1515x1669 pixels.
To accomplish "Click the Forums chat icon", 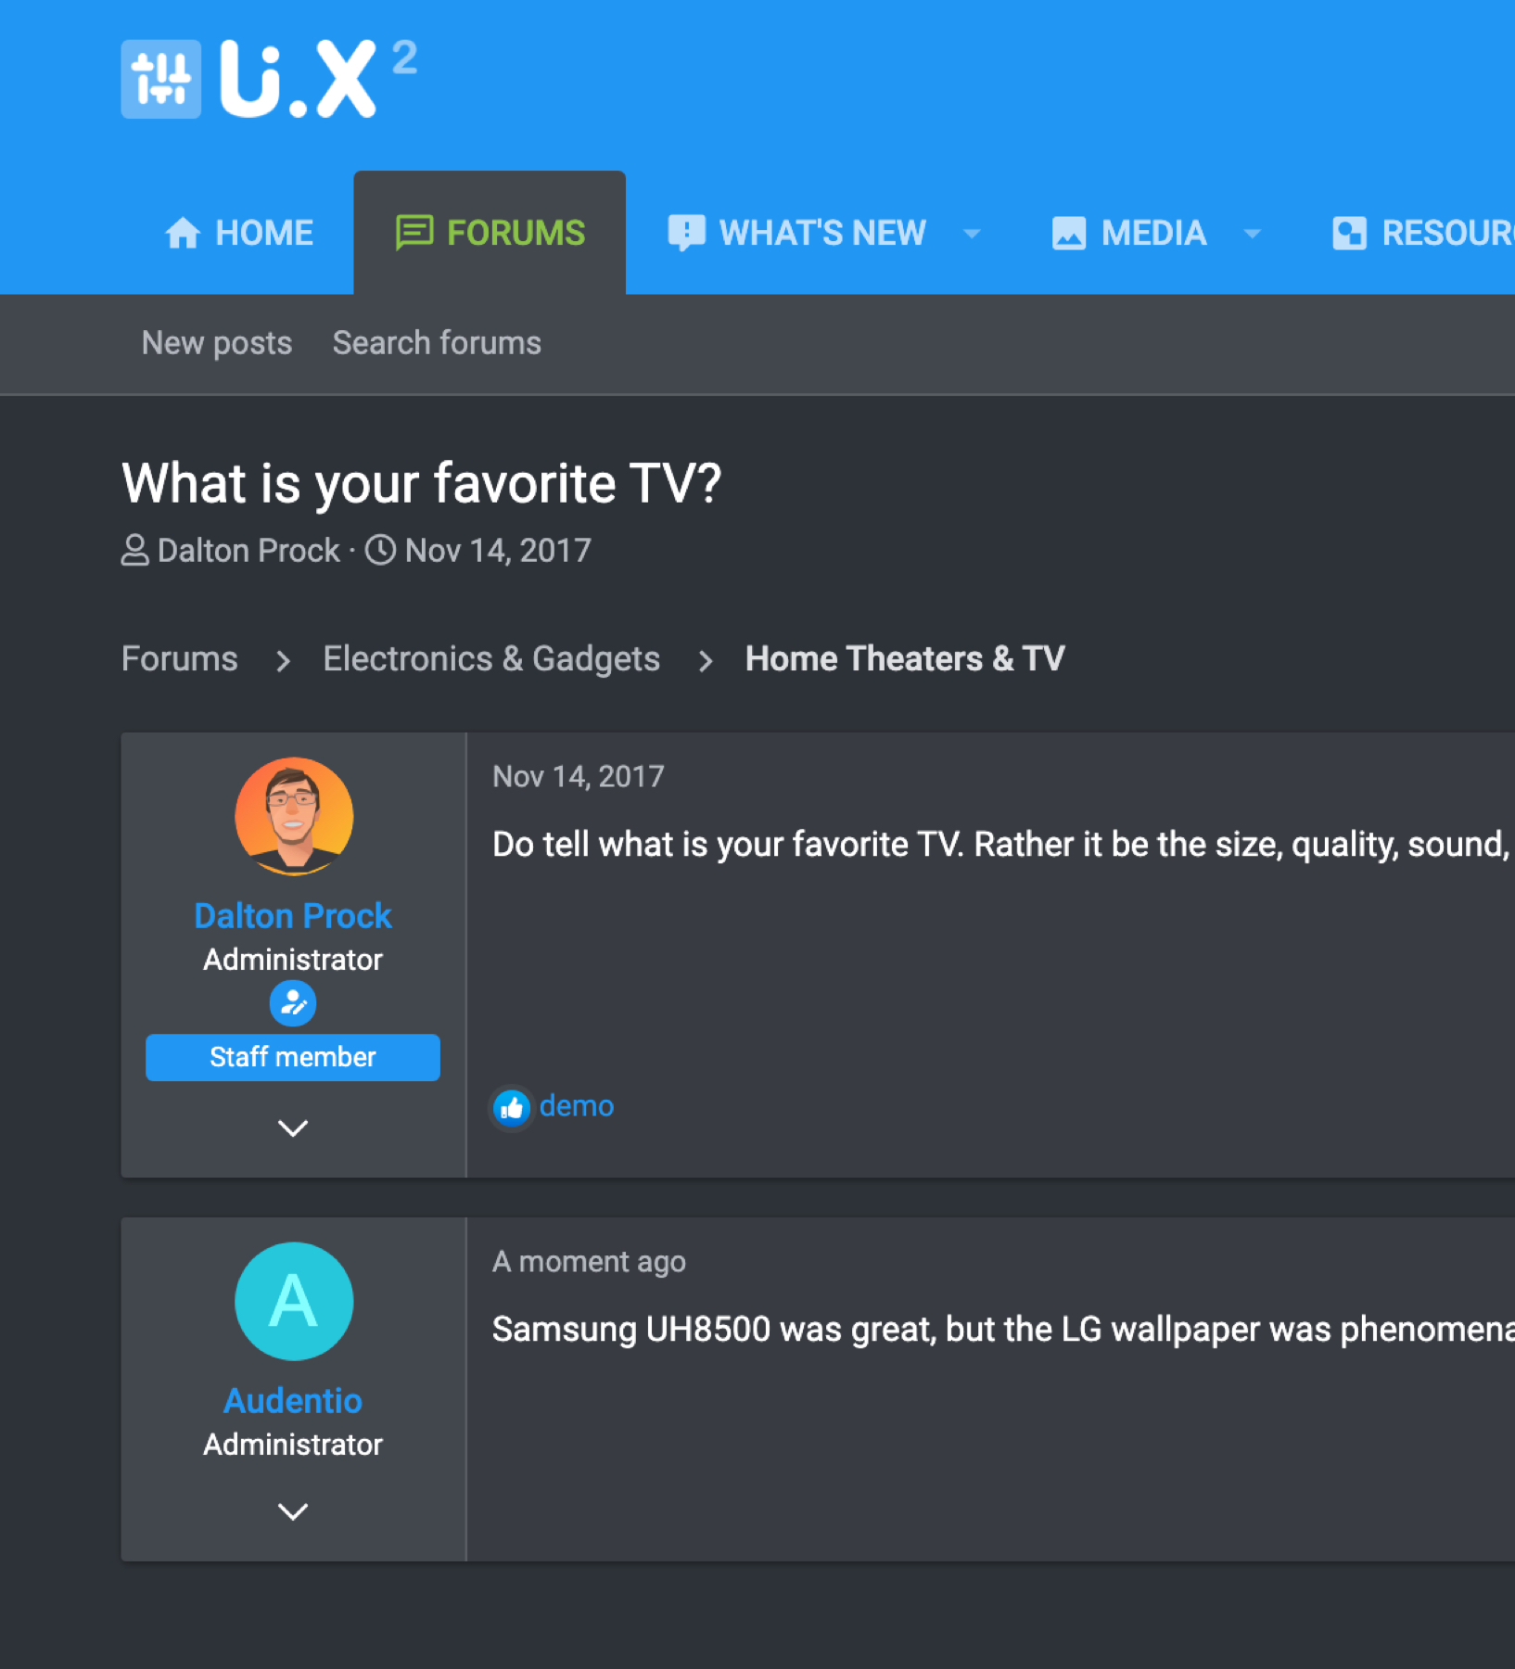I will 414,233.
